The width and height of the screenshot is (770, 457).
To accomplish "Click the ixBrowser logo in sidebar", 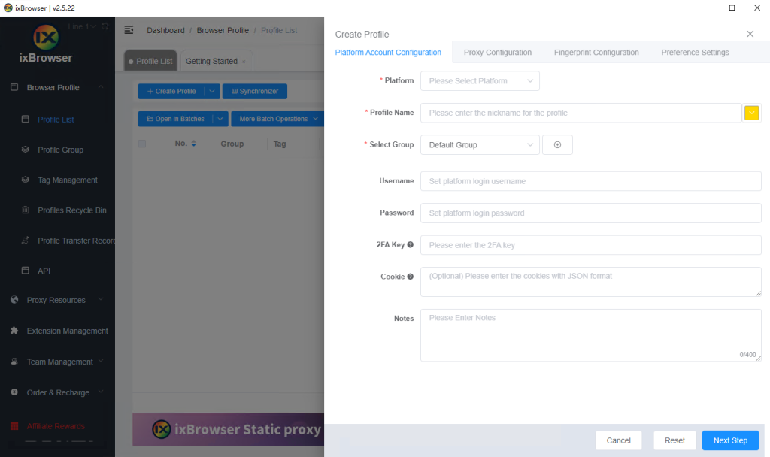I will click(46, 38).
